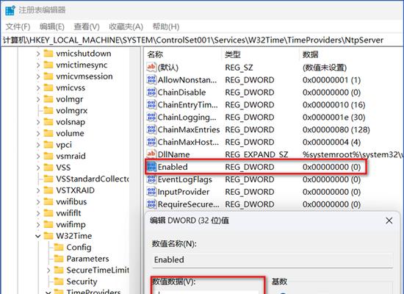Click the Parameters folder icon

pyautogui.click(x=59, y=259)
